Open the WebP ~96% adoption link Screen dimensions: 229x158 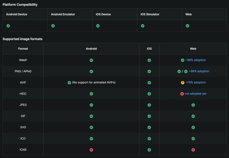tap(196, 60)
